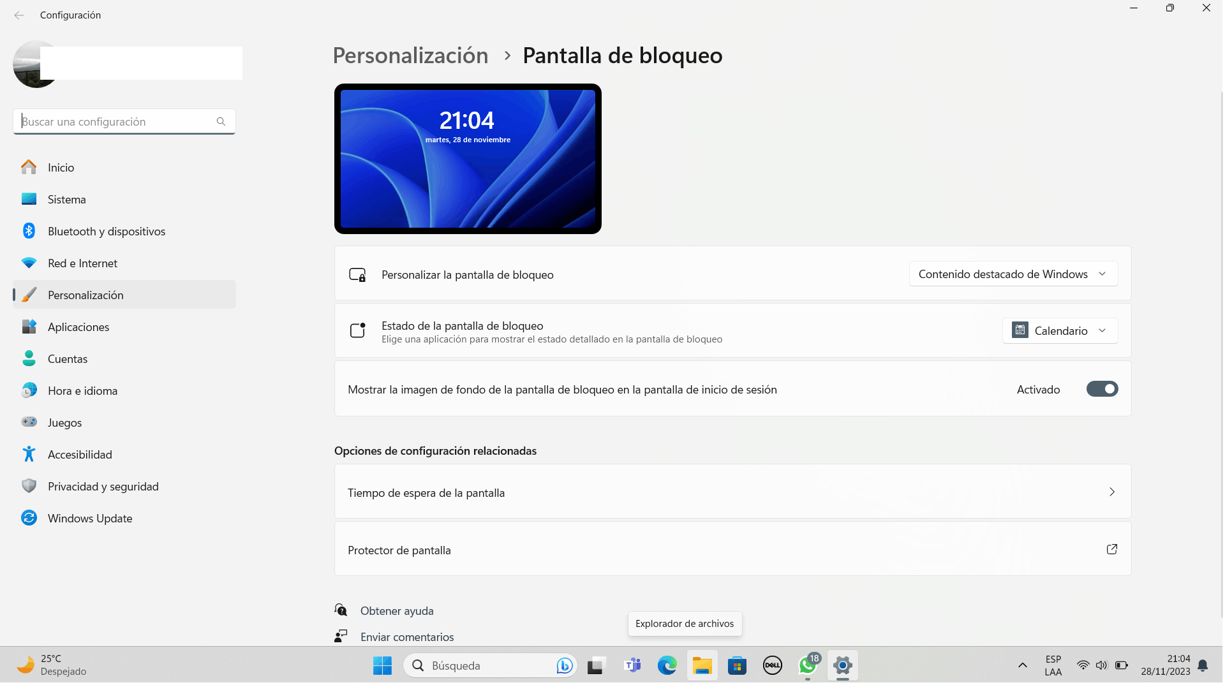Open Aplicaciones settings section

(x=124, y=327)
